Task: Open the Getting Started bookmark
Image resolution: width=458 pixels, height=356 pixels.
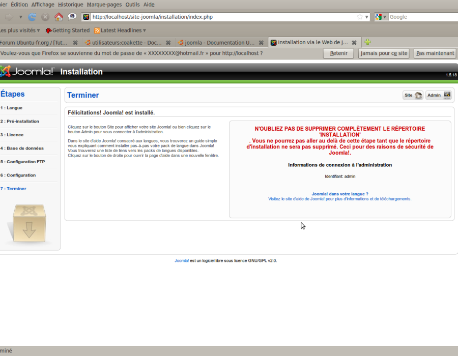Action: tap(68, 31)
